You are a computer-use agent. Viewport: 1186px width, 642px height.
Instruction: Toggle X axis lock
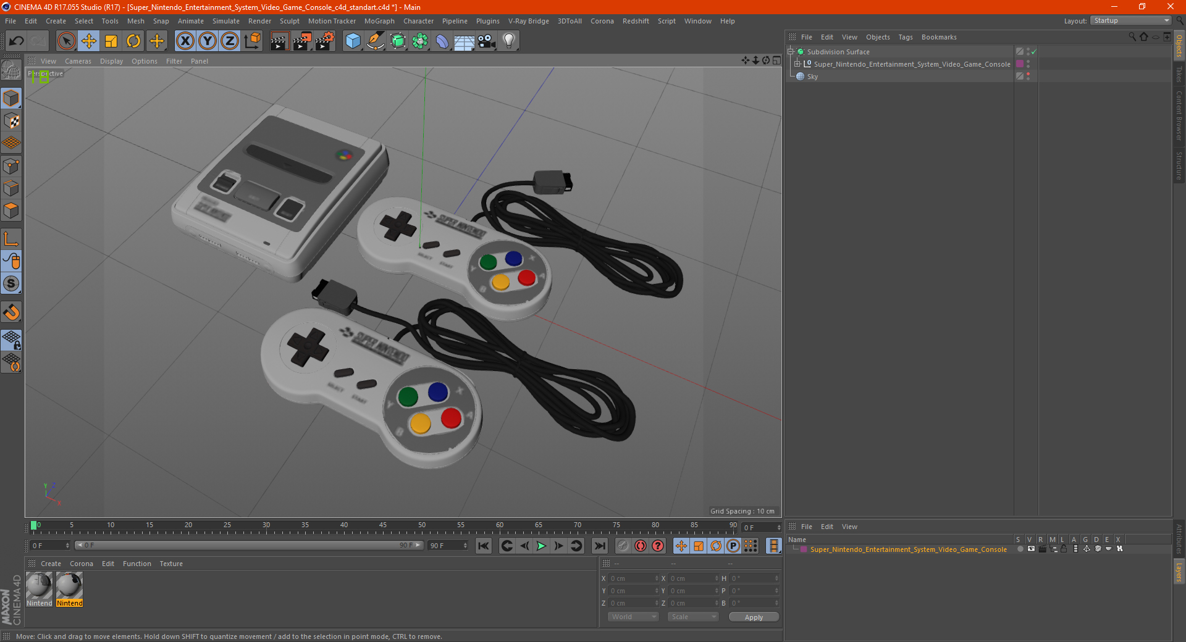click(185, 41)
